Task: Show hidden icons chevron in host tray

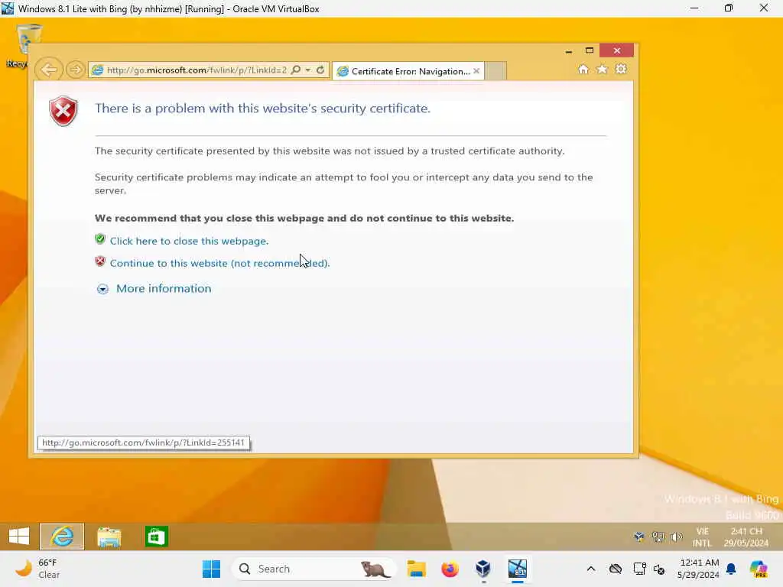Action: click(x=591, y=569)
